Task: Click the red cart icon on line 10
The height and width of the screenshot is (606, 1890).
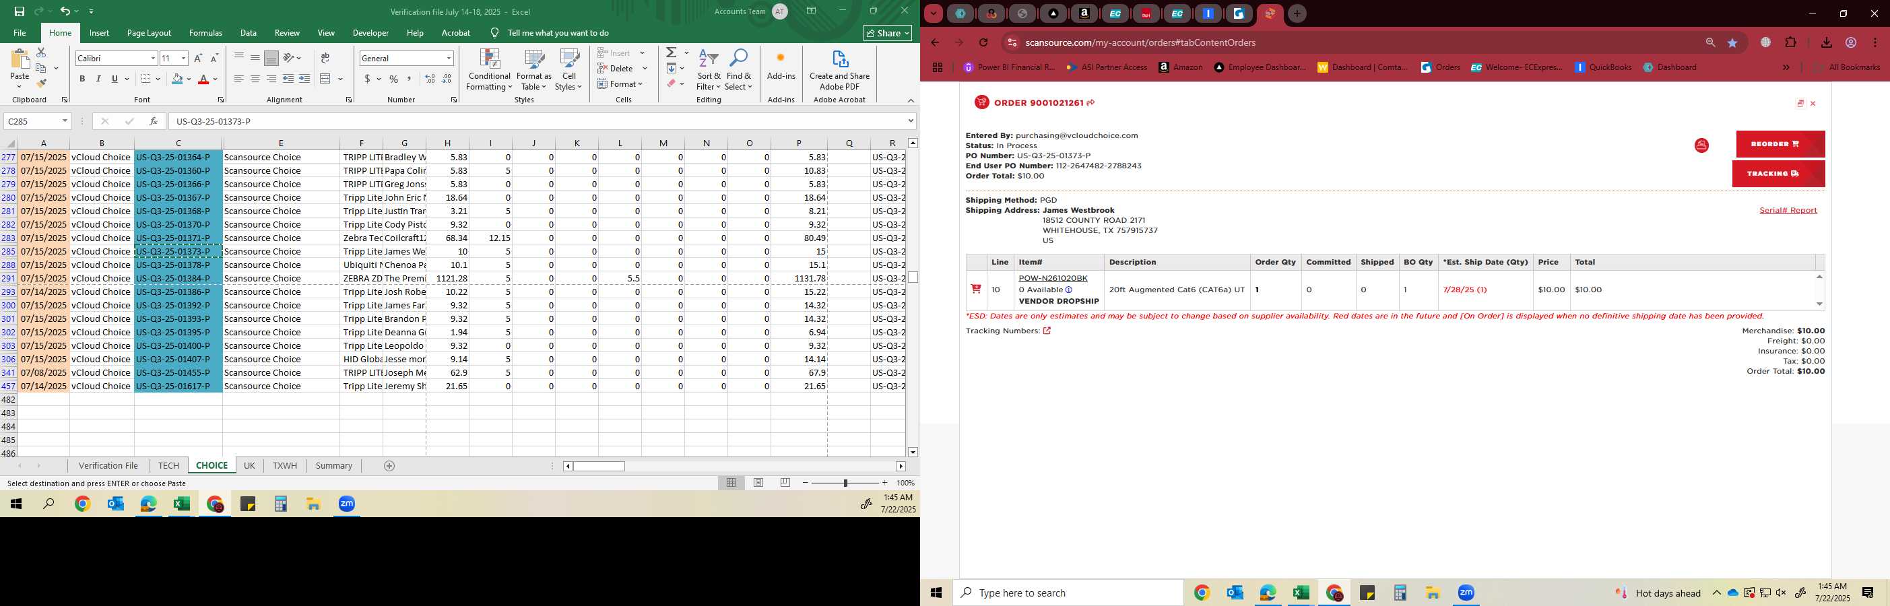Action: tap(976, 289)
